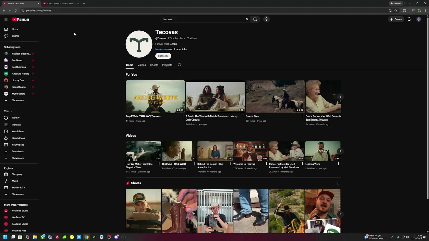Open Playlists in the You section
429x241 pixels.
pos(16,125)
